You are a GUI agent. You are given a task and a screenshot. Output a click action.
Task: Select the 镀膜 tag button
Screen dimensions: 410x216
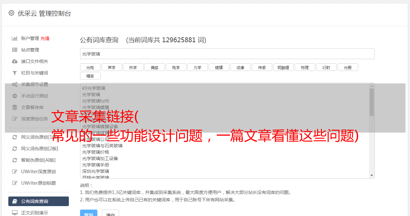219,67
